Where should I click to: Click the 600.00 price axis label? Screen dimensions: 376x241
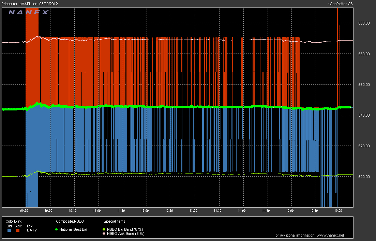click(x=364, y=23)
